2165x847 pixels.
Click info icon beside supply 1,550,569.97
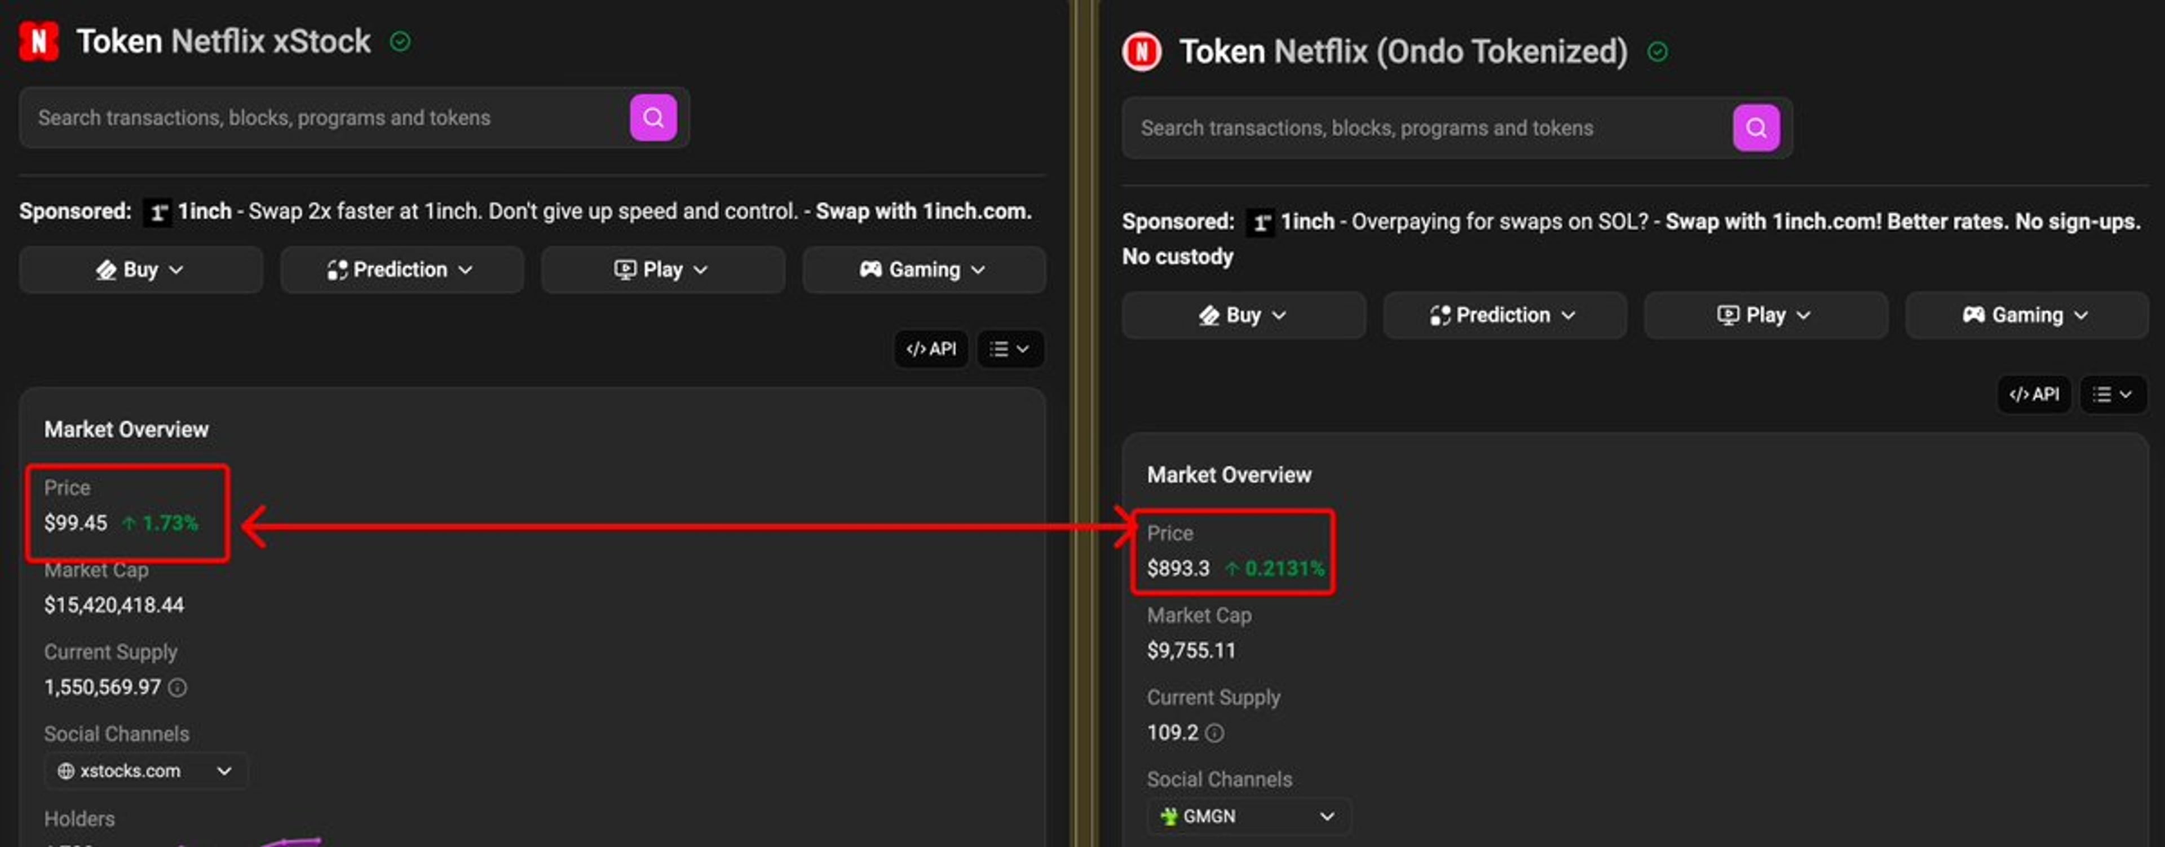coord(178,687)
